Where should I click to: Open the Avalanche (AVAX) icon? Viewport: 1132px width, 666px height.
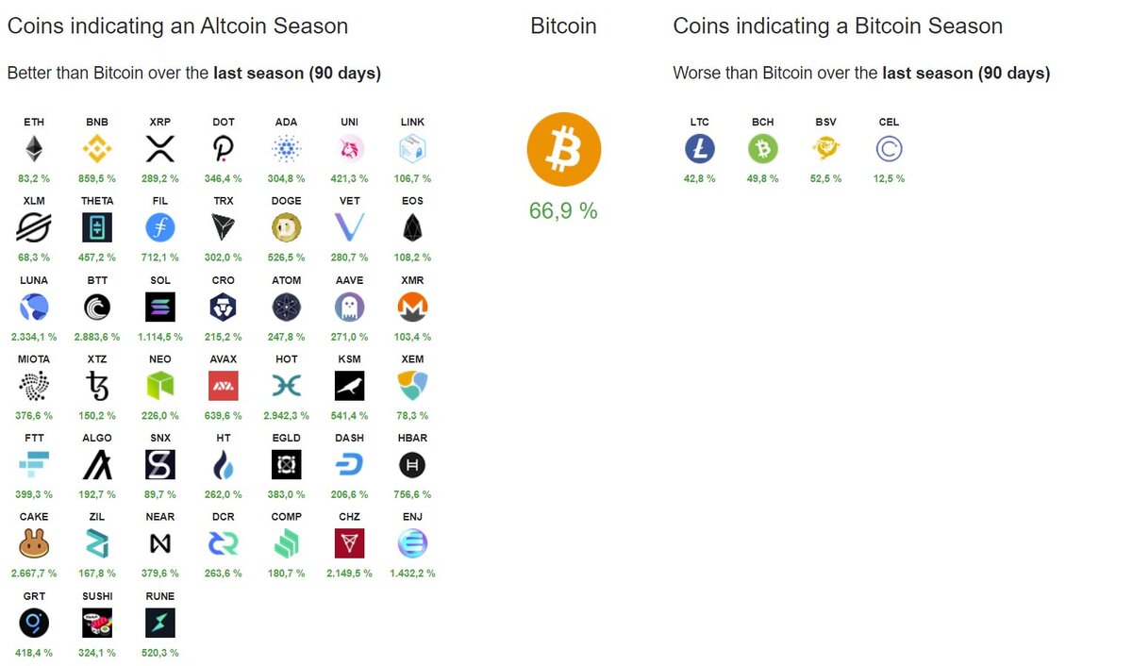(x=224, y=385)
